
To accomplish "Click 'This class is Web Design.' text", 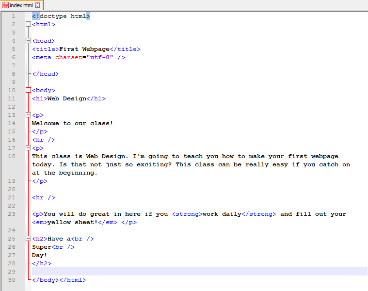I will click(x=80, y=156).
